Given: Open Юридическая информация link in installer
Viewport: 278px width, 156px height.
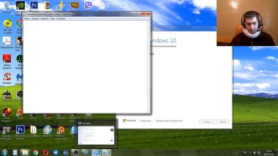Looking at the screenshot, I should [x=169, y=121].
